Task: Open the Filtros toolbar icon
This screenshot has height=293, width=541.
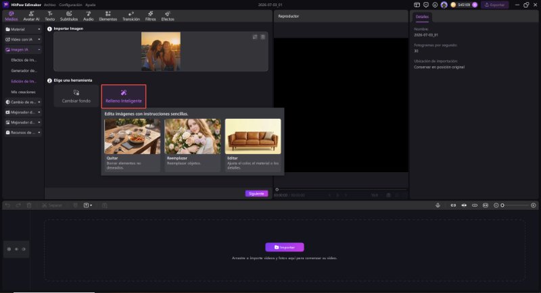Action: [x=150, y=16]
